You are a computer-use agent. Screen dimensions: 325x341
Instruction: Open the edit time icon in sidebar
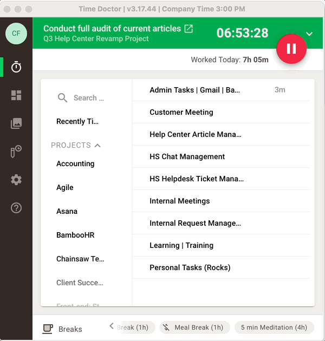click(16, 152)
